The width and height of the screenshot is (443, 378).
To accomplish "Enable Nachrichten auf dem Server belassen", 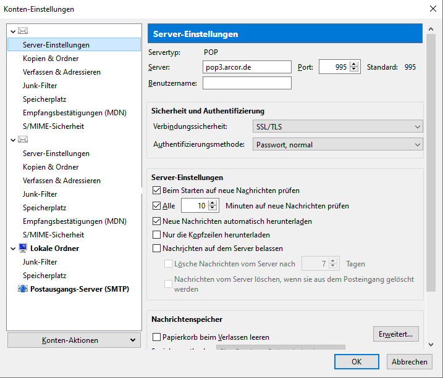I will tap(156, 248).
